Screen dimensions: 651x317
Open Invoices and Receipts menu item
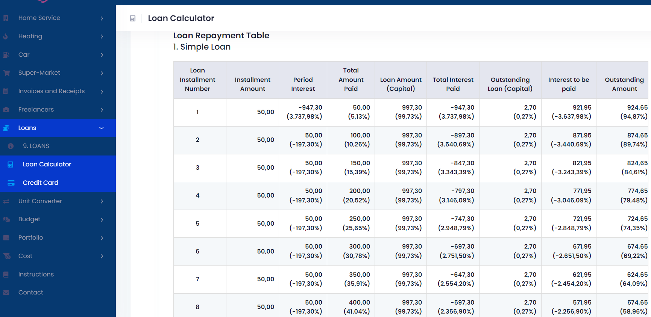click(58, 91)
